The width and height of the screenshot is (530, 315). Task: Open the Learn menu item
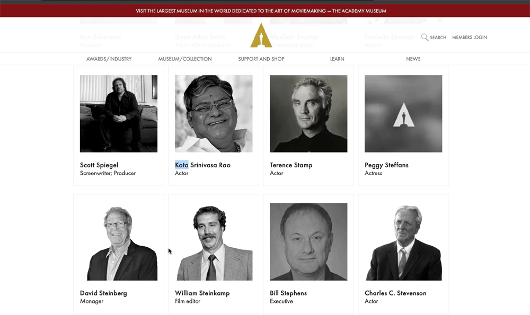337,59
